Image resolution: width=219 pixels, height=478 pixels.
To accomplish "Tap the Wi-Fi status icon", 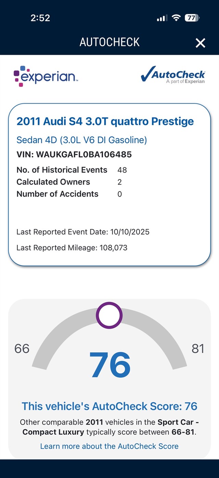I will click(176, 18).
